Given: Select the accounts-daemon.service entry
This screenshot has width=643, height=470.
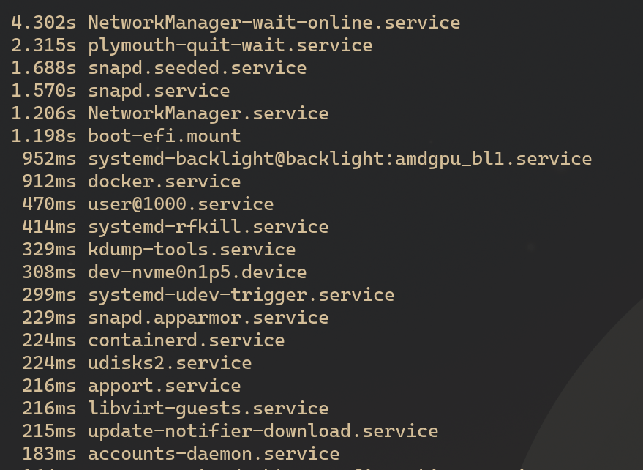Looking at the screenshot, I should pos(214,454).
